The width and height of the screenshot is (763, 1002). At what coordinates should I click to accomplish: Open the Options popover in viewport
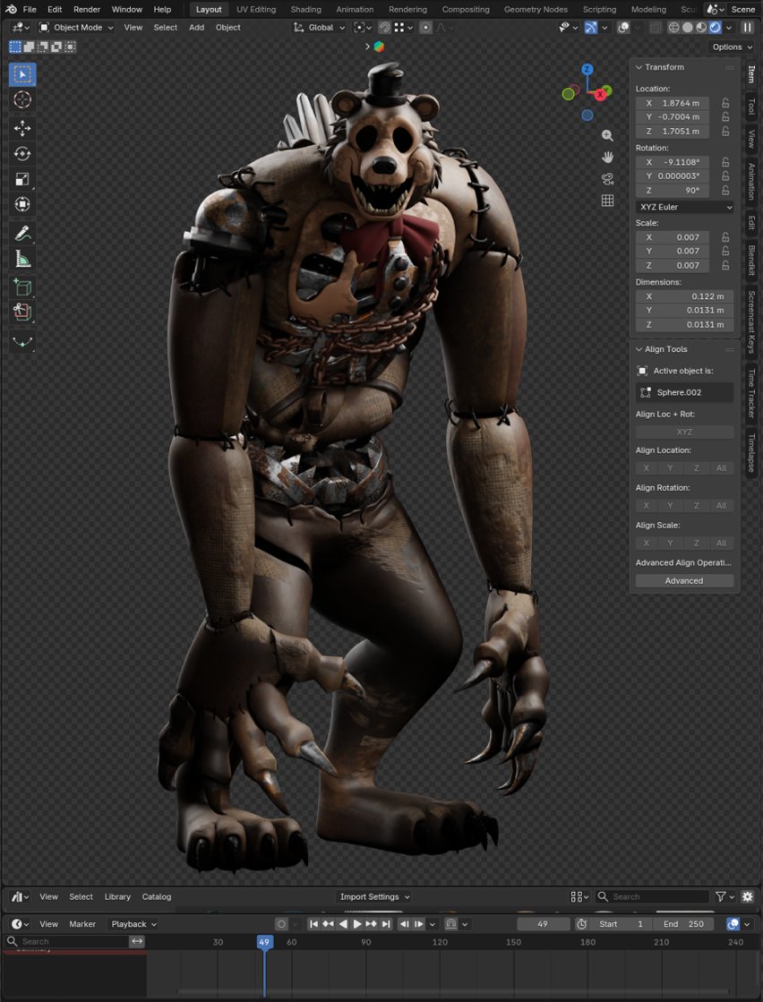pyautogui.click(x=731, y=47)
